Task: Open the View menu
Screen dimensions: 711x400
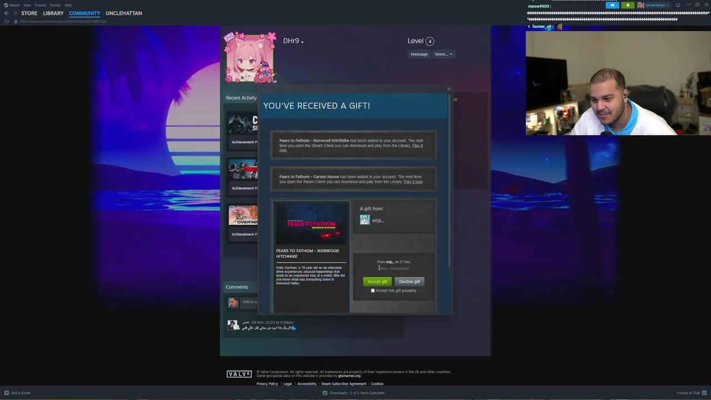Action: point(27,5)
